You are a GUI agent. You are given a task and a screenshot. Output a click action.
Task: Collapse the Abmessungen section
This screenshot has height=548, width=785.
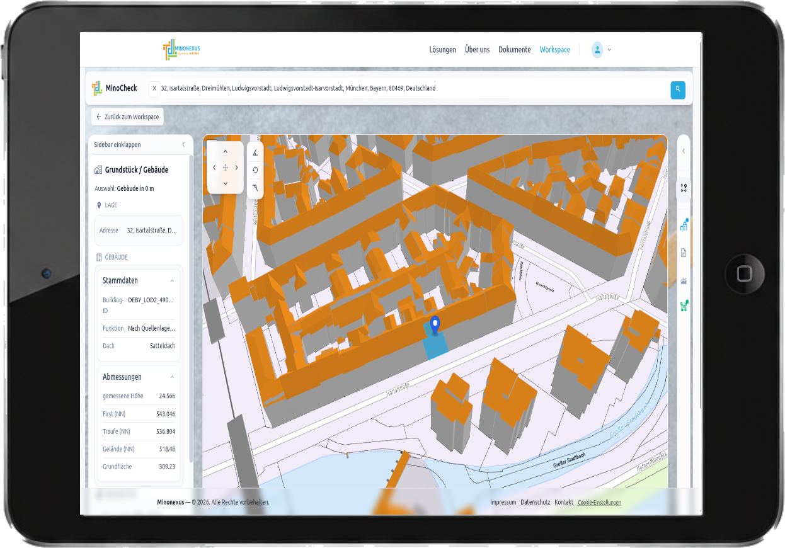click(172, 377)
